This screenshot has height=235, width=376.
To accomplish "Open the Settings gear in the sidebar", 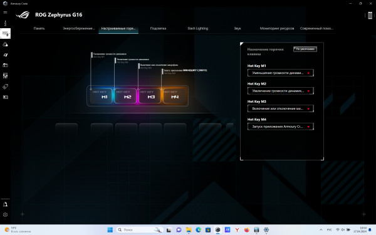I will 5,214.
